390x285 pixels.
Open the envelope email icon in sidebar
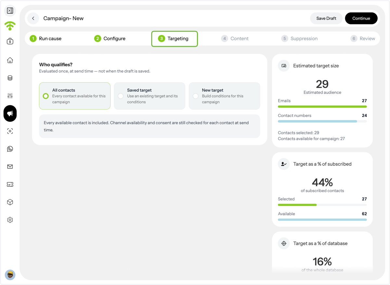click(x=10, y=167)
